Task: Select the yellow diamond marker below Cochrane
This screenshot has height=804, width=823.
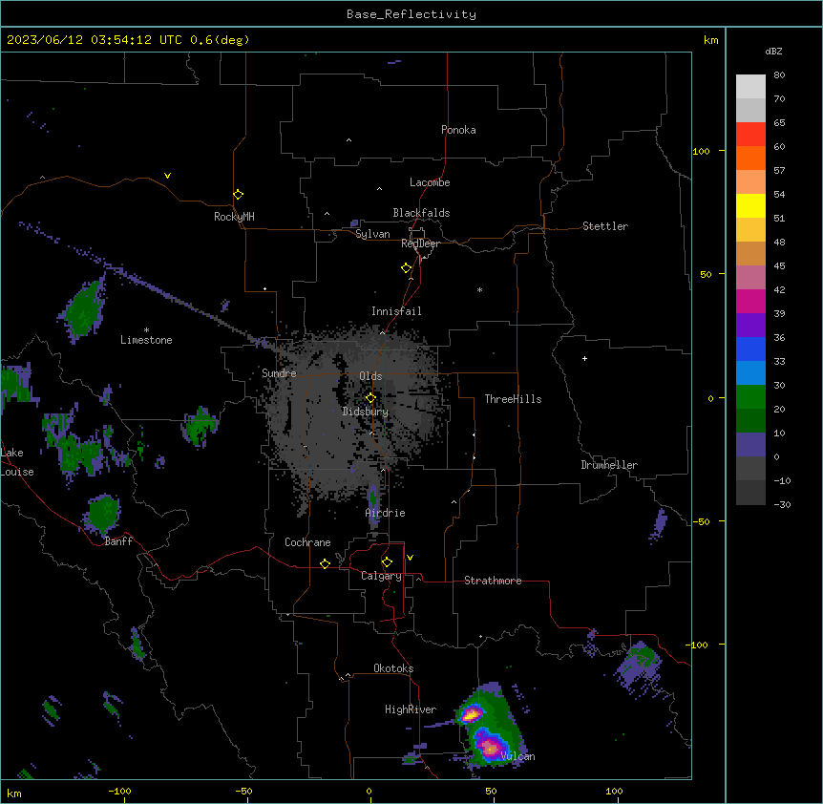Action: (x=325, y=563)
